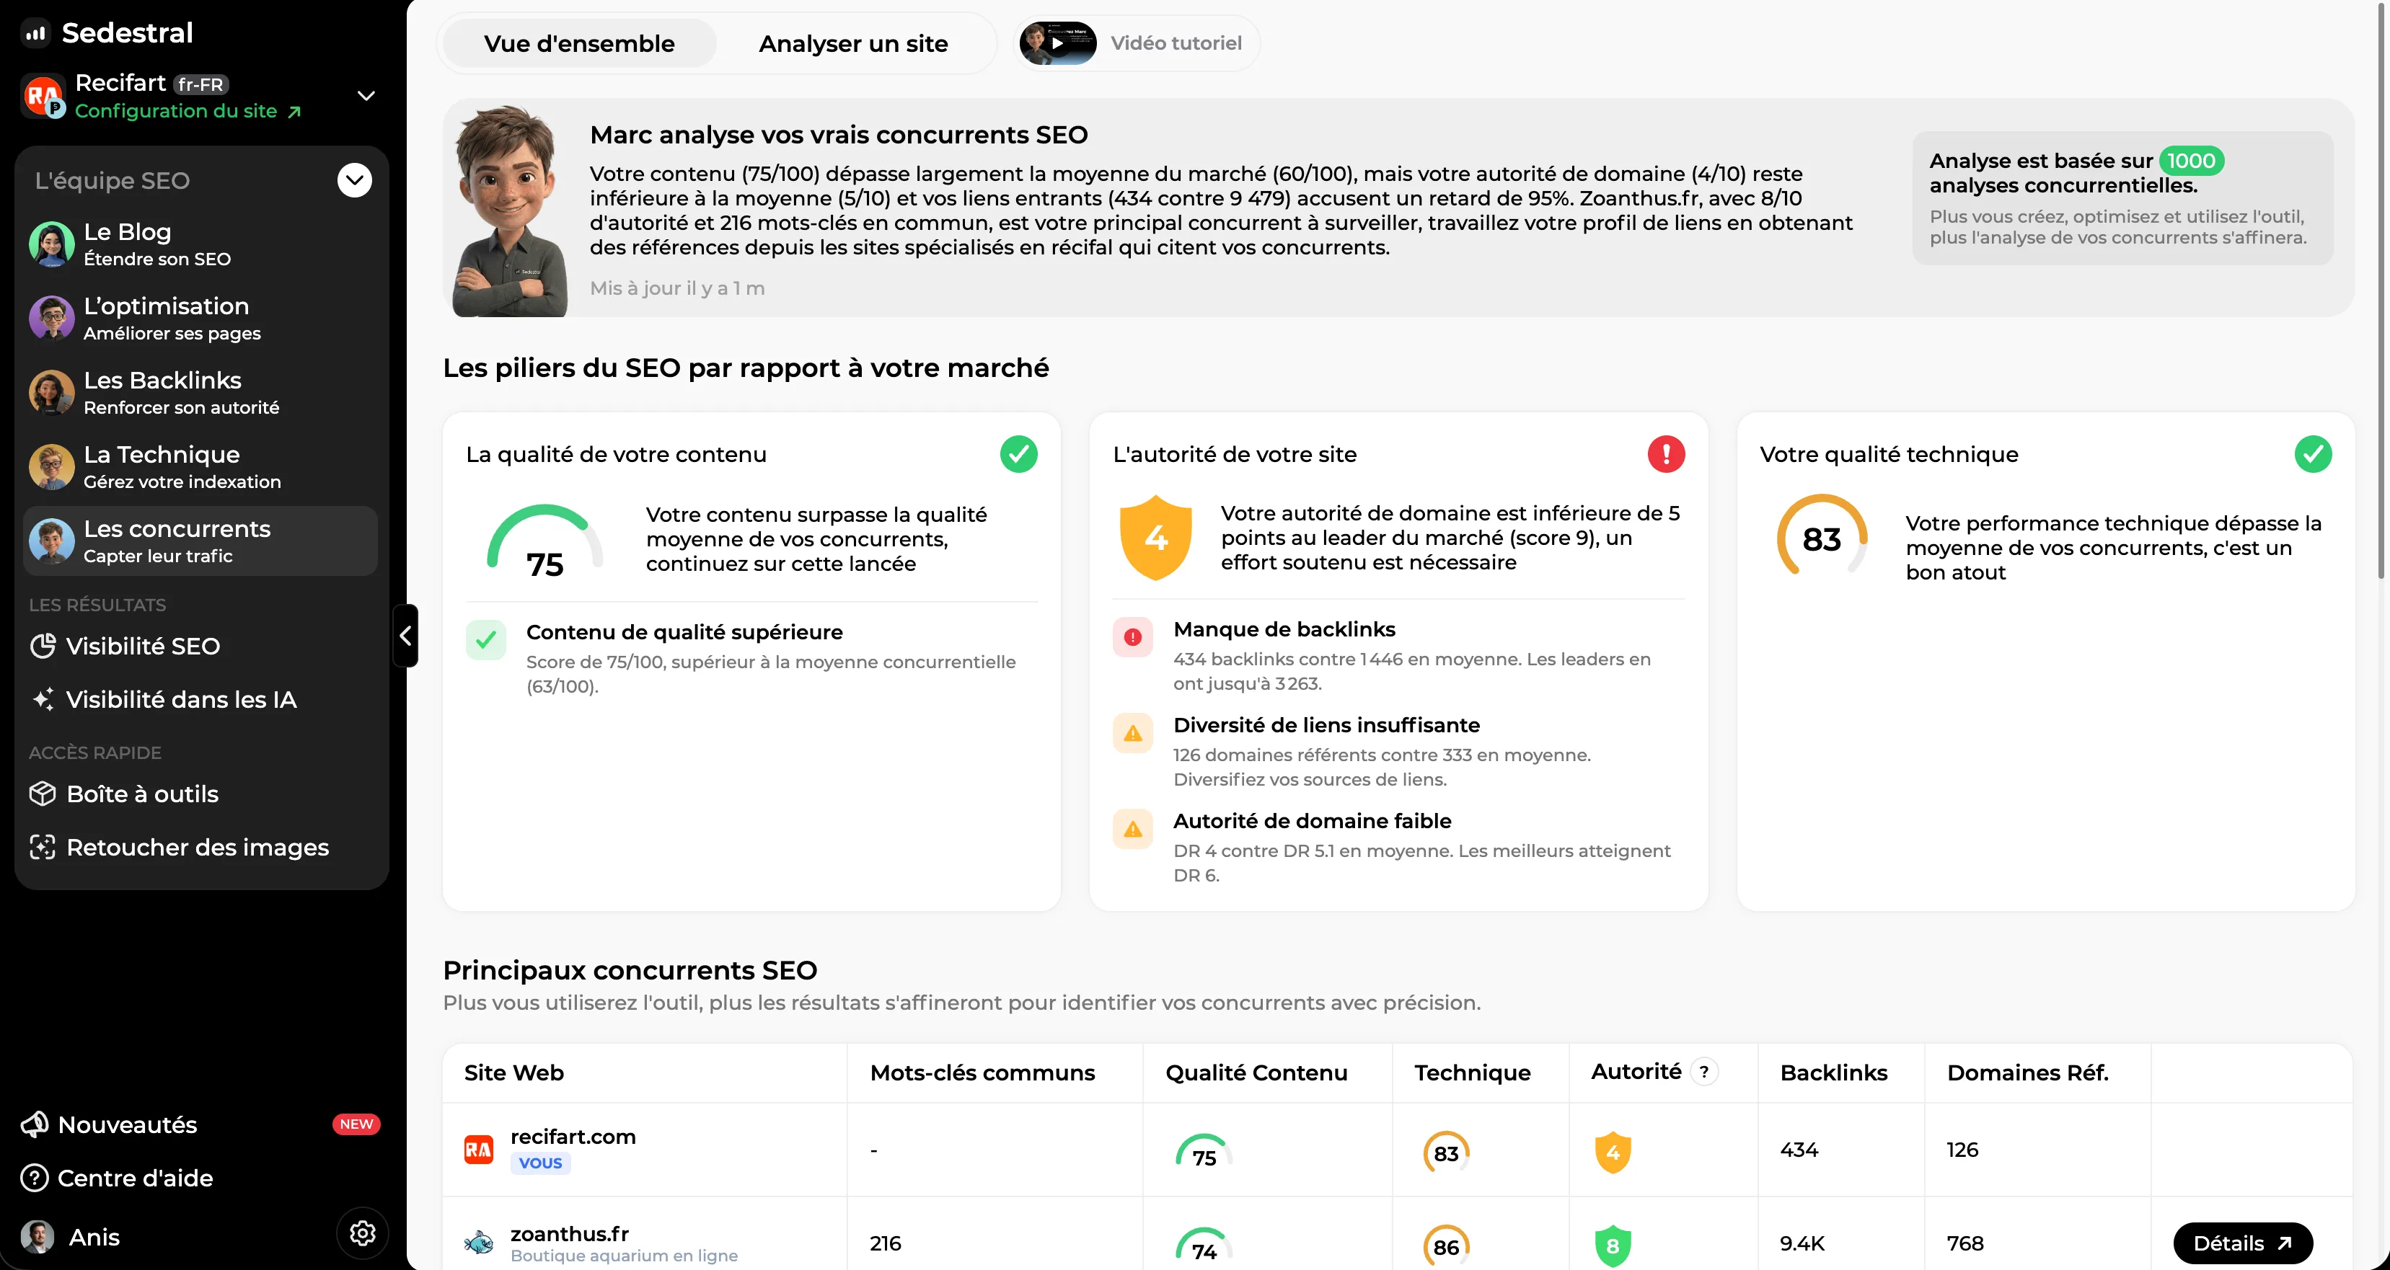This screenshot has height=1270, width=2390.
Task: Open Configuration du site link
Action: click(188, 111)
